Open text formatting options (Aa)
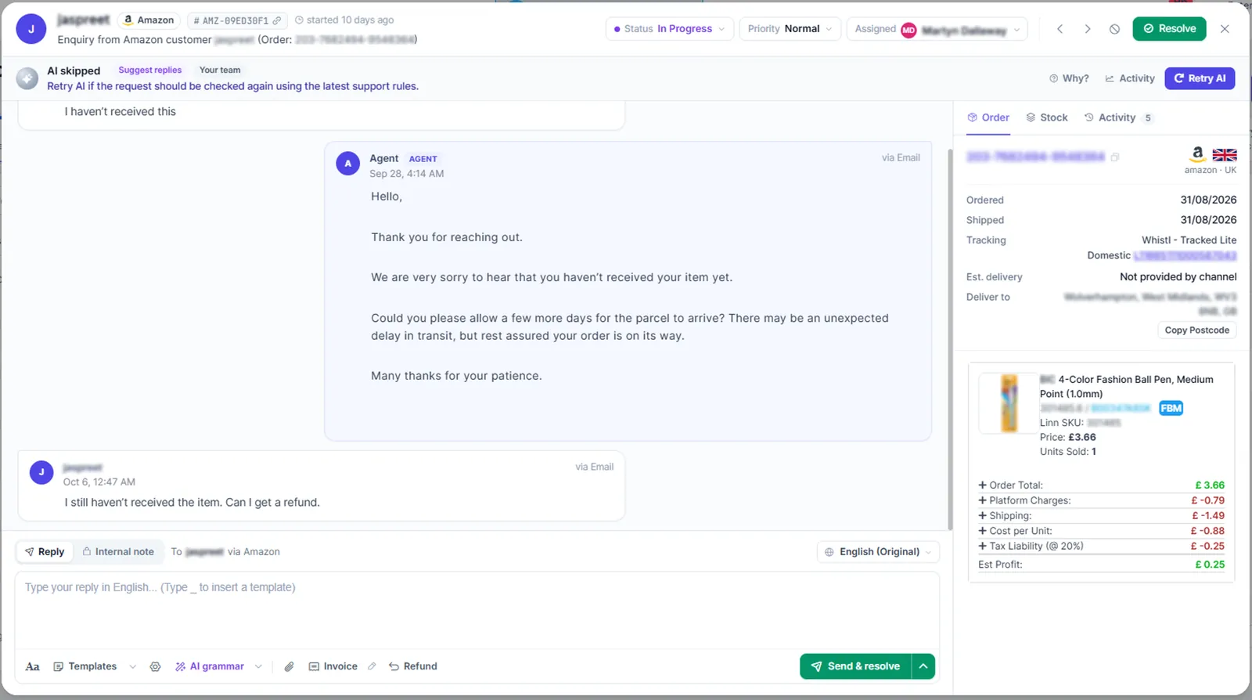The image size is (1252, 700). 32,666
